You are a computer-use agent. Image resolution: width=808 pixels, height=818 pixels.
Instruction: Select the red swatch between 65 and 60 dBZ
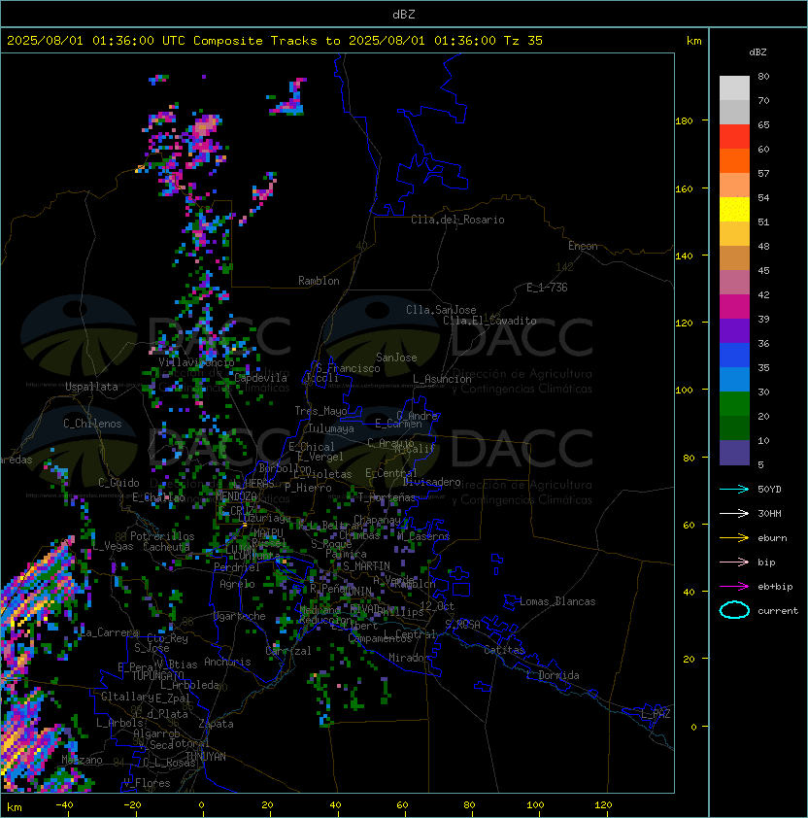(734, 137)
